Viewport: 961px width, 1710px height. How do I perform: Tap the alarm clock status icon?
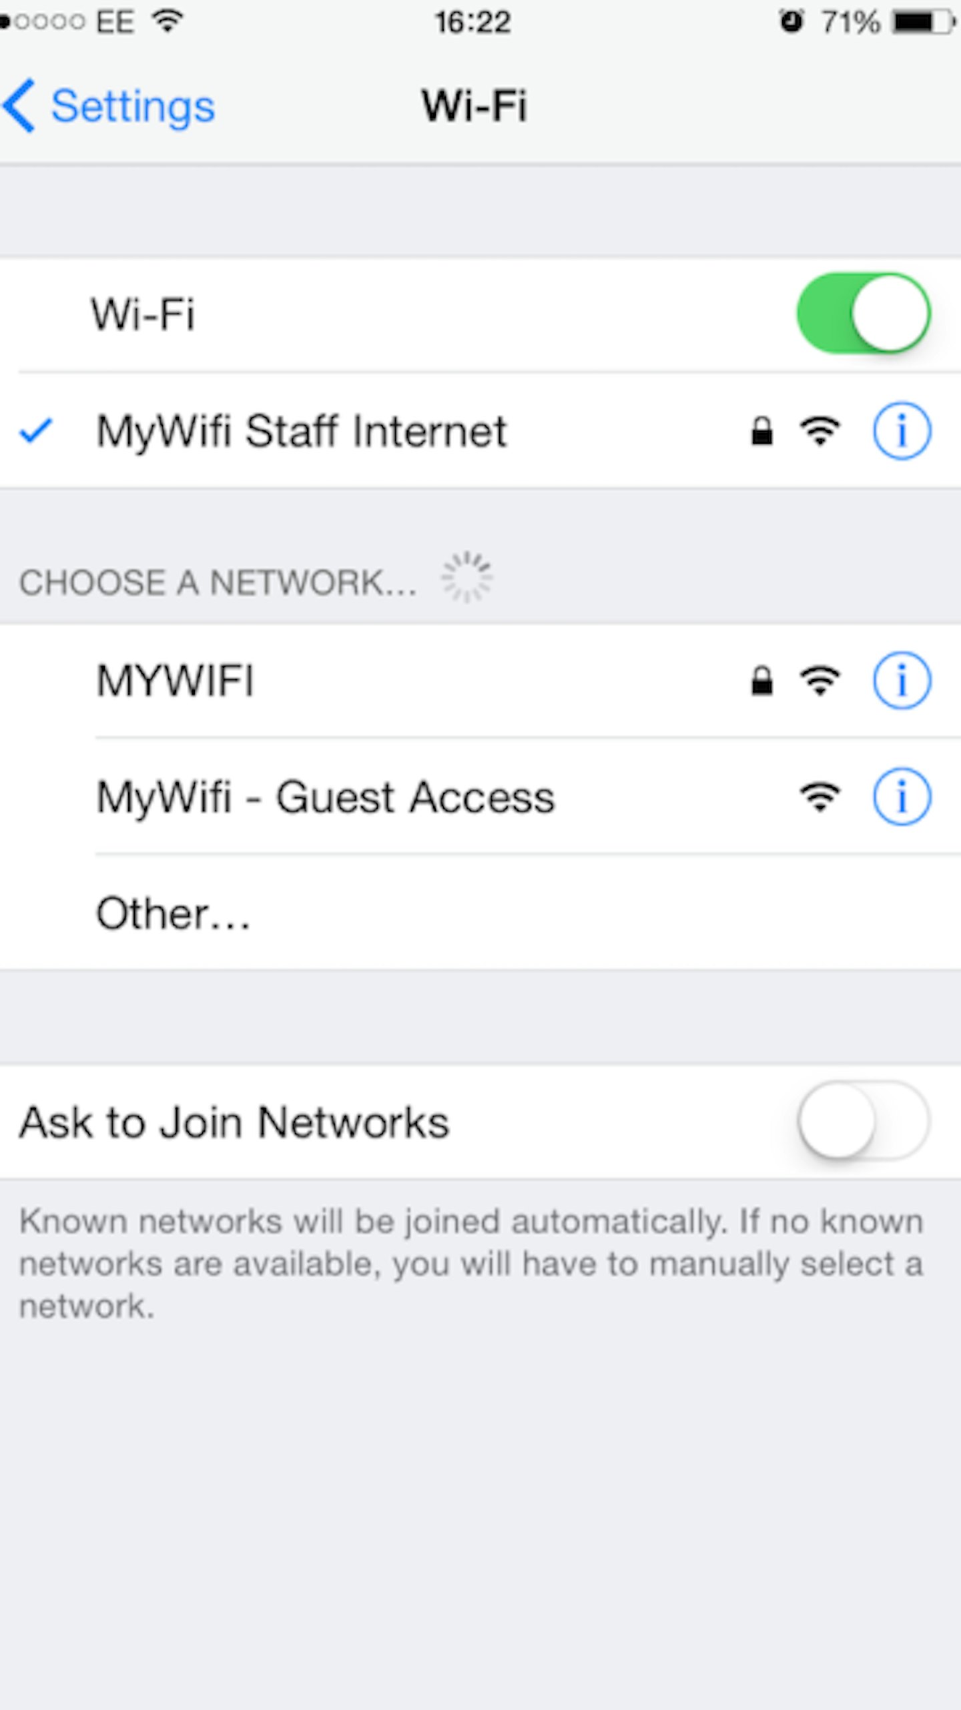click(x=791, y=21)
